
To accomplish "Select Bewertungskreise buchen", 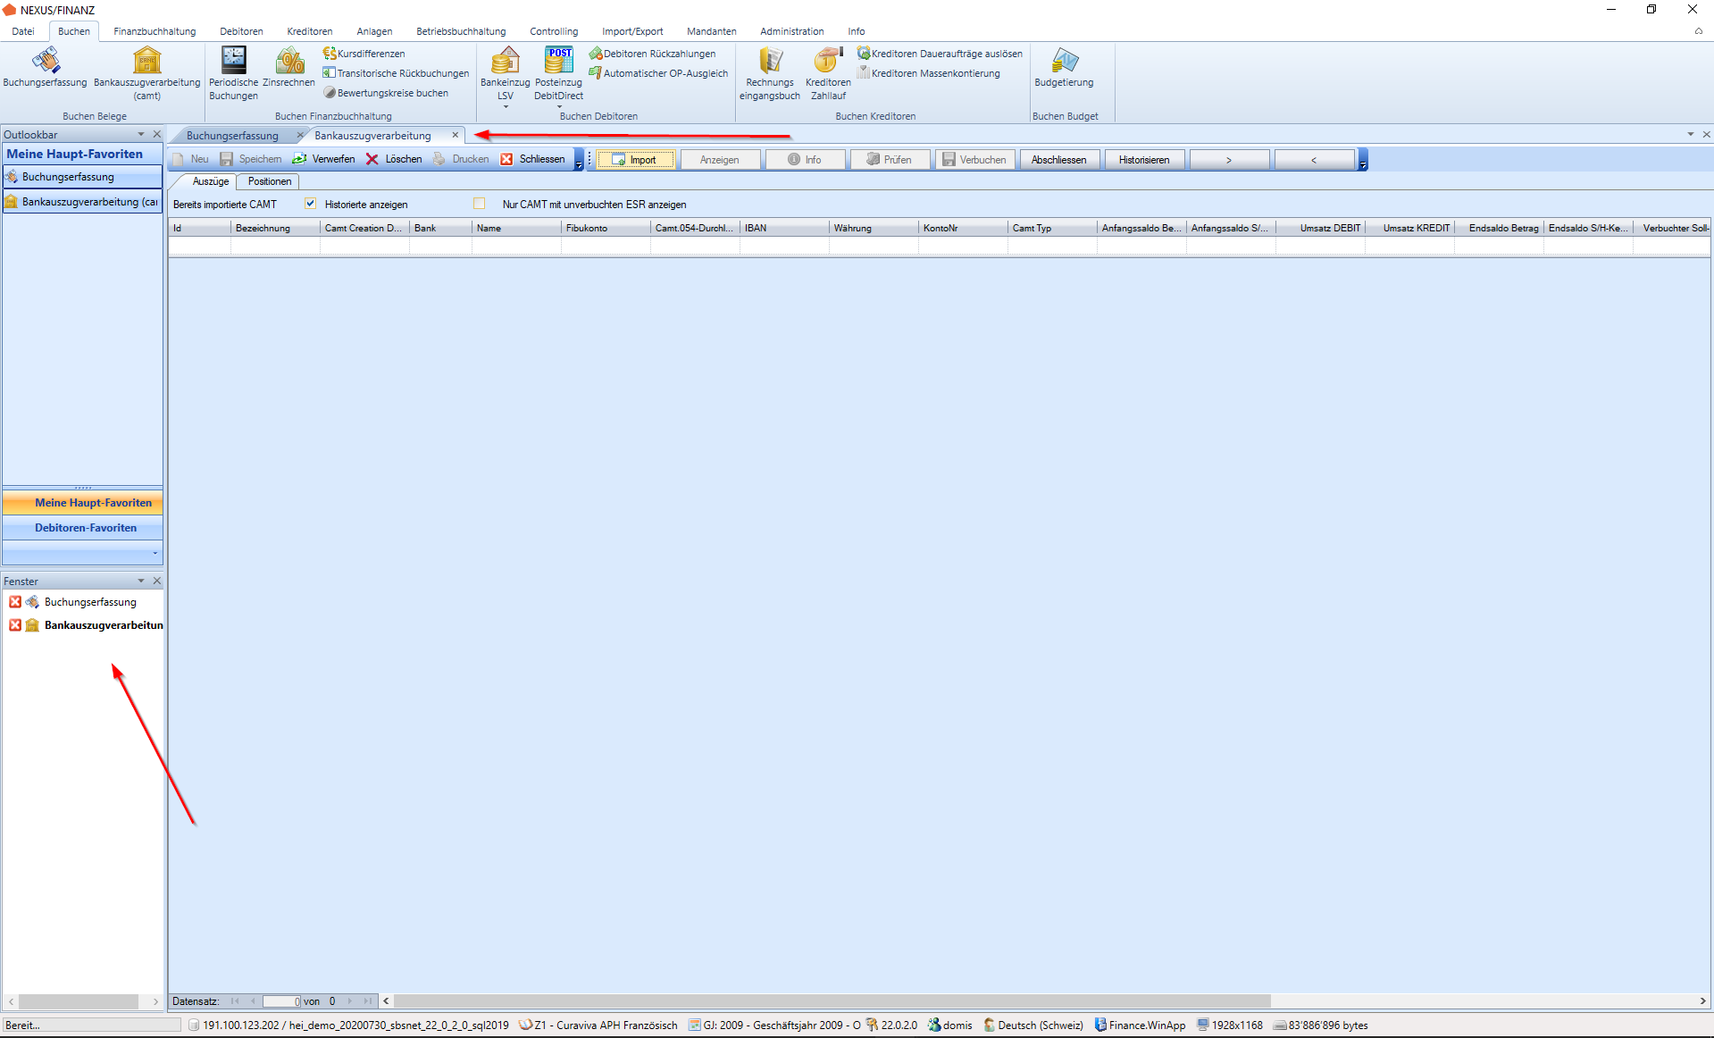I will 386,93.
